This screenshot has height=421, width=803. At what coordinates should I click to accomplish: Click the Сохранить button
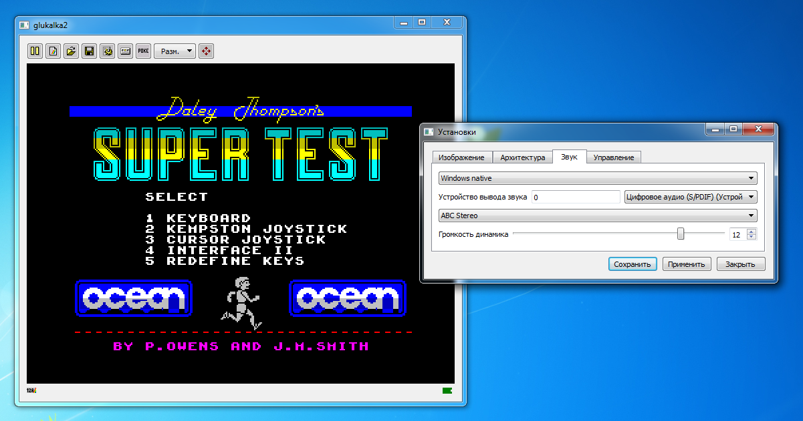click(633, 264)
